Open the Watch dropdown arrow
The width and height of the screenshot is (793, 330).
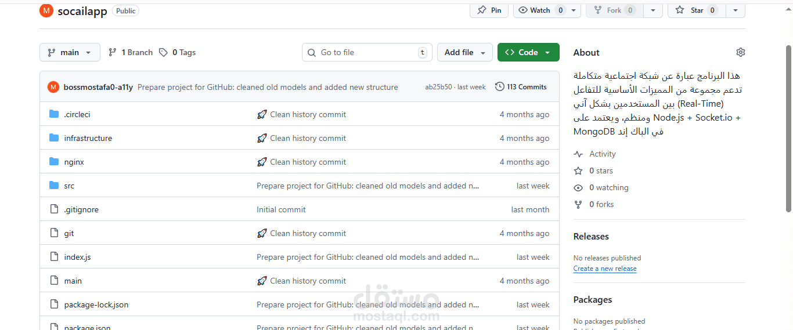click(x=574, y=10)
